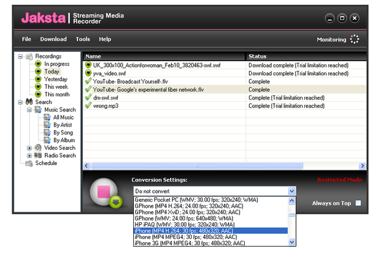Select the Schedule tree item

46,163
